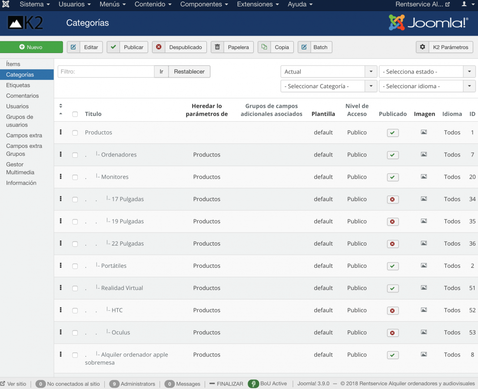Click the Filtro search input field
Screen dimensions: 478x389
[x=106, y=72]
